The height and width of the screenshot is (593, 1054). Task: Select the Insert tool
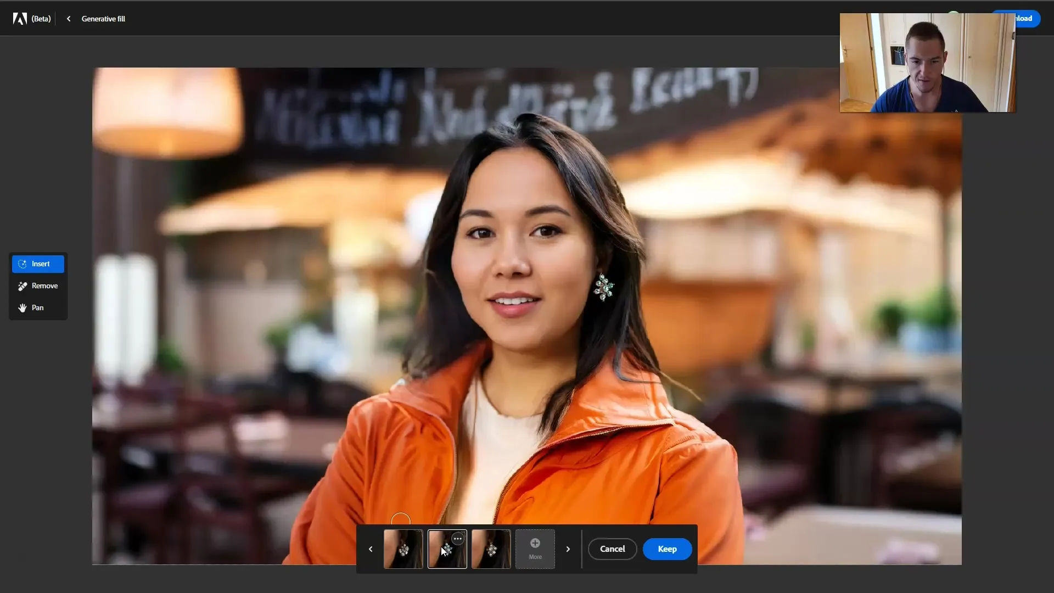(x=38, y=264)
